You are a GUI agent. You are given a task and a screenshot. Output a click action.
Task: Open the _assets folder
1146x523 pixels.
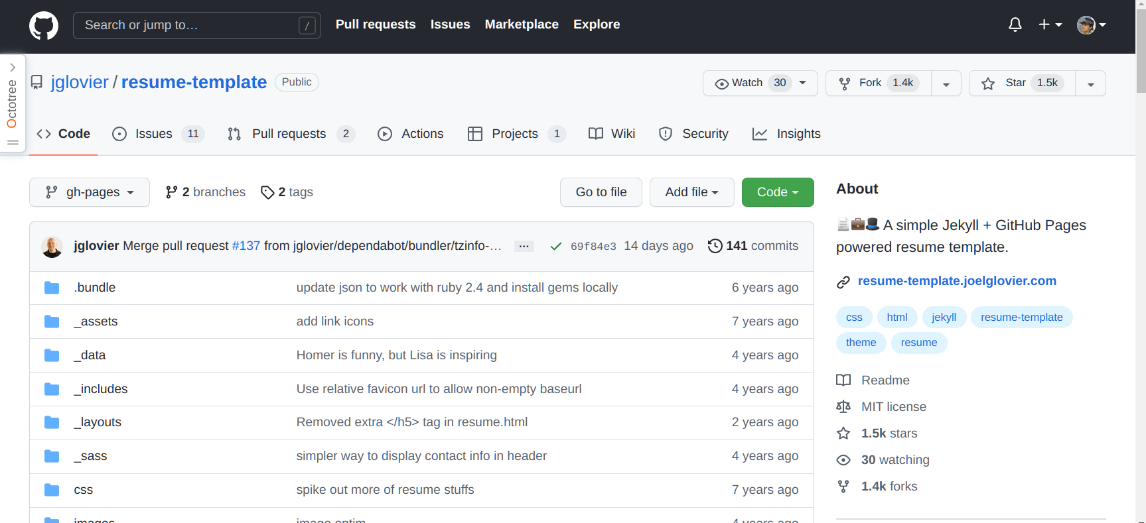click(x=96, y=321)
